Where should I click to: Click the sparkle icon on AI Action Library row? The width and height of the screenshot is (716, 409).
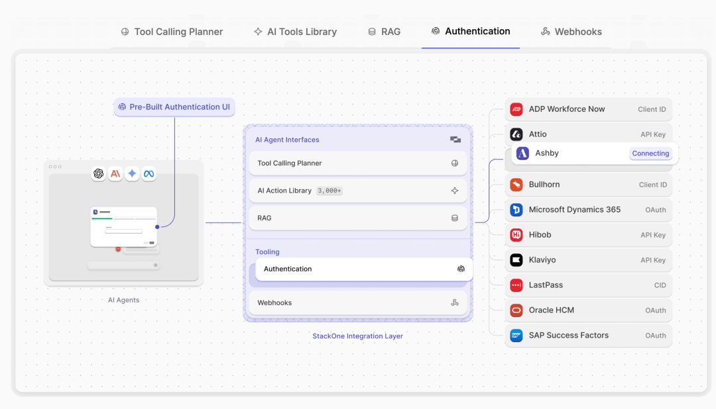pos(455,191)
